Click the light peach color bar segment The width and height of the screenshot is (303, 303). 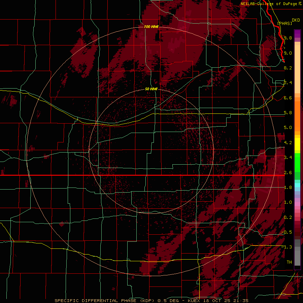click(x=297, y=70)
